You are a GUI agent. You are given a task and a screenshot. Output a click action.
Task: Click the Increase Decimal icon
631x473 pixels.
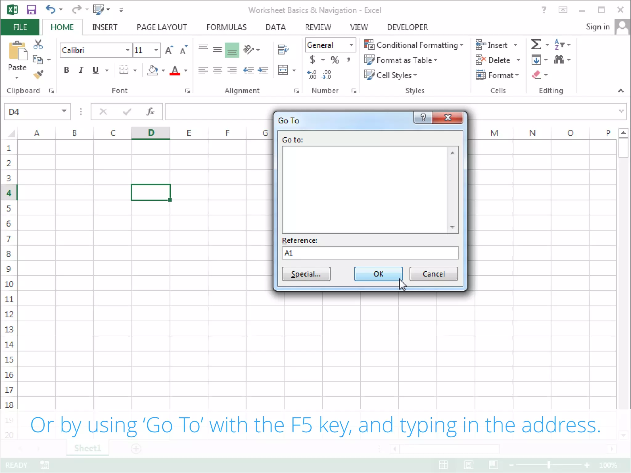[312, 75]
